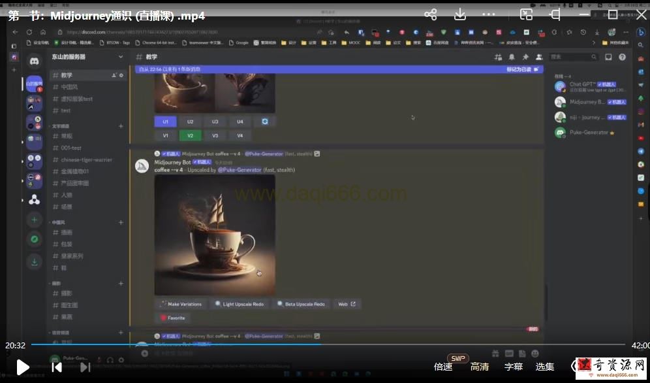Screen dimensions: 650x383
Task: Play the paused video
Action: pos(22,367)
